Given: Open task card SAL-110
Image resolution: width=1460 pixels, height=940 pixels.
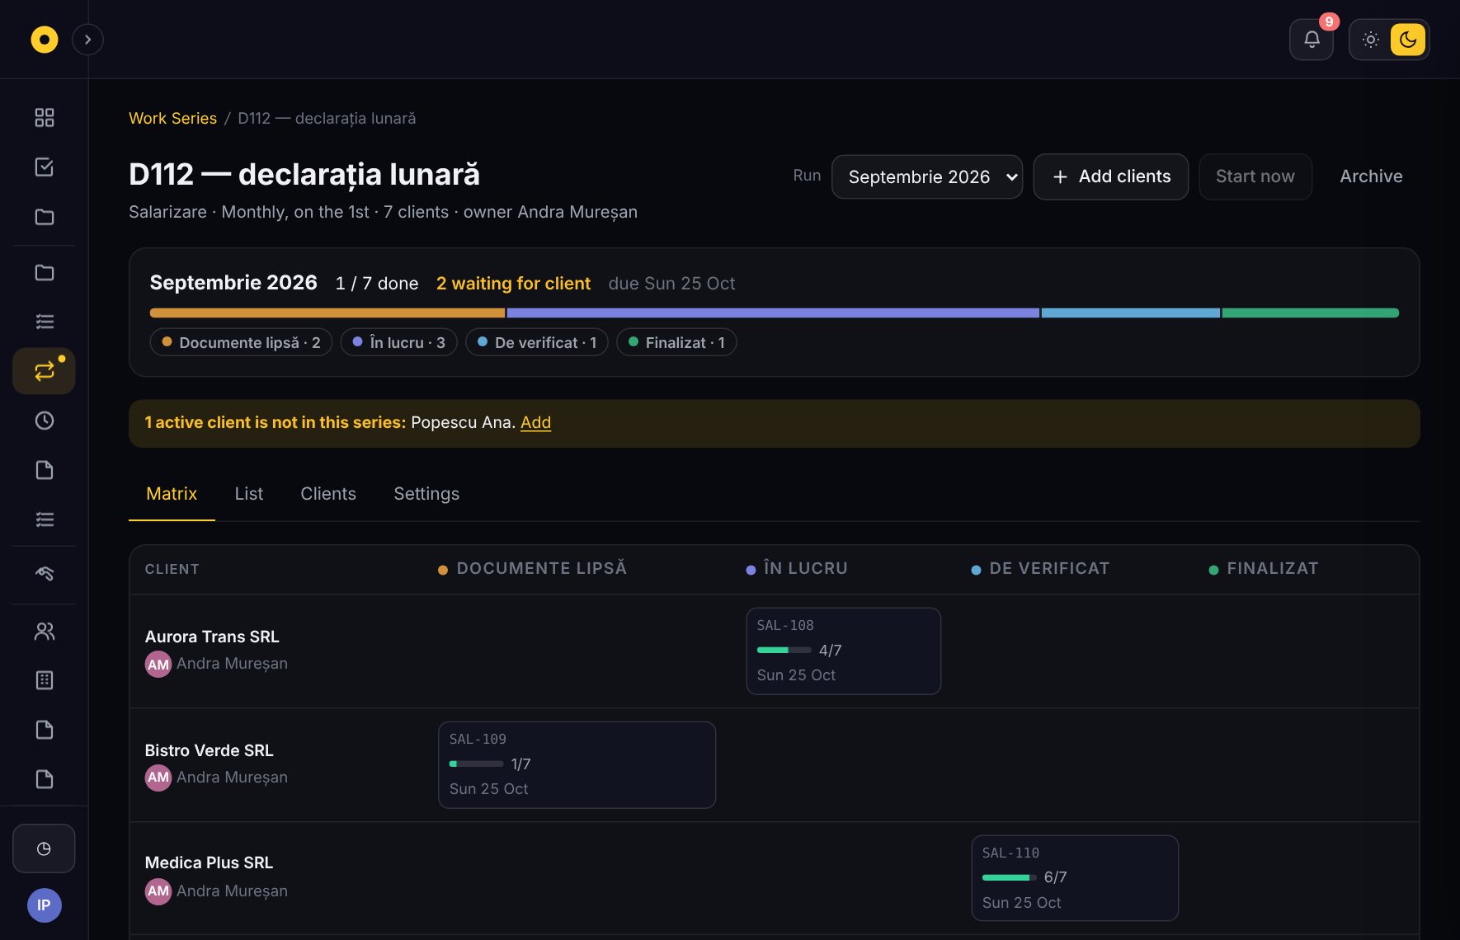Looking at the screenshot, I should (x=1075, y=878).
